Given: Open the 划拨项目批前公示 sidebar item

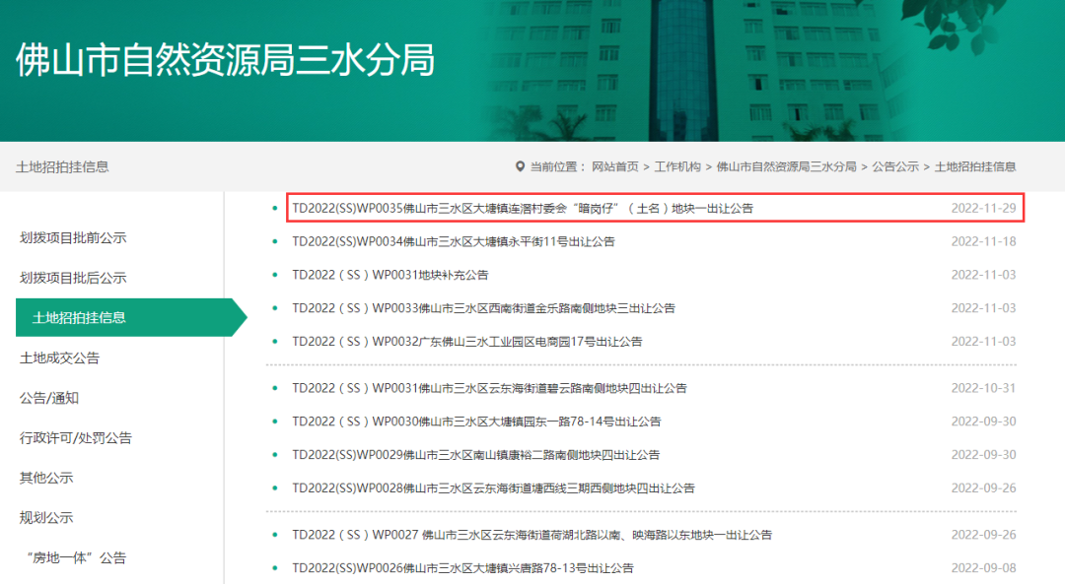Looking at the screenshot, I should click(73, 238).
